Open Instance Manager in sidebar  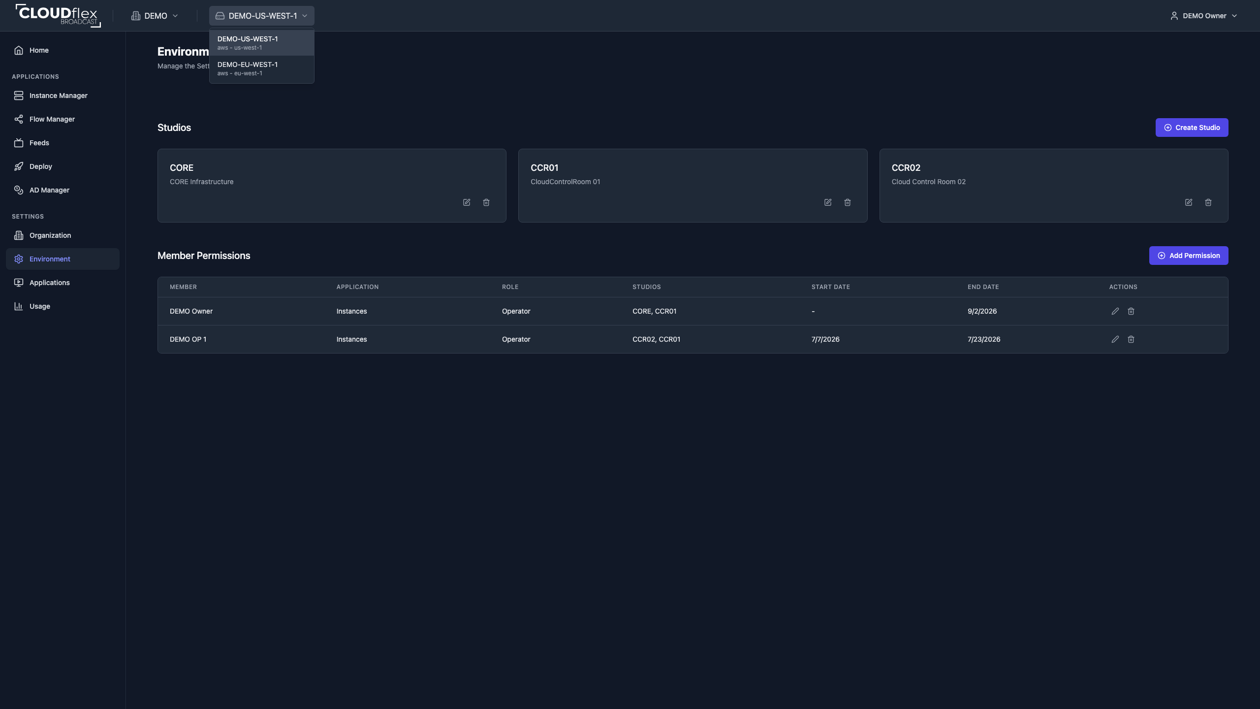pos(63,96)
